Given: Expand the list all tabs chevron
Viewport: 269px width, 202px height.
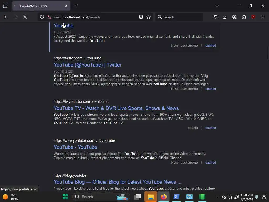Looking at the screenshot, I should tap(217, 6).
